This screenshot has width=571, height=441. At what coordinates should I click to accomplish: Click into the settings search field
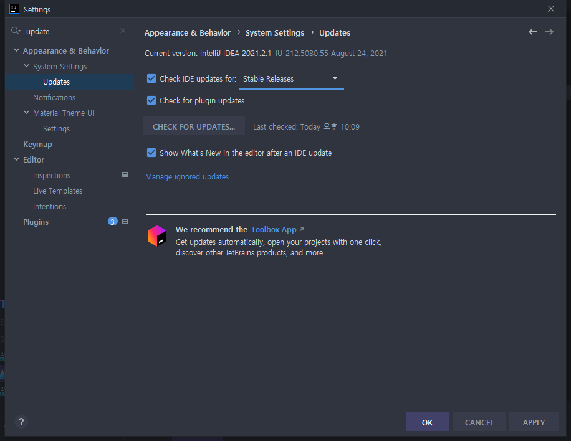pyautogui.click(x=70, y=31)
